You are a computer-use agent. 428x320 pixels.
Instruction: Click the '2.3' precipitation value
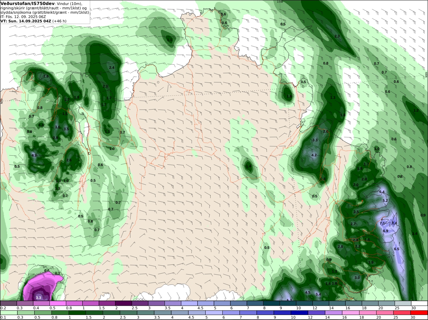tap(337, 36)
